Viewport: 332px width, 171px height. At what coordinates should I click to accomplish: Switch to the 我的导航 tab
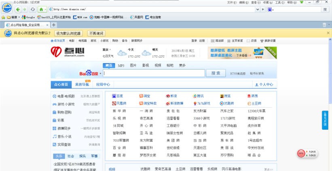82,84
